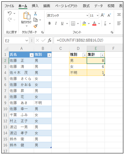Open the 性別 filter in column B
Viewport: 124px width, 154px height.
(x=49, y=55)
